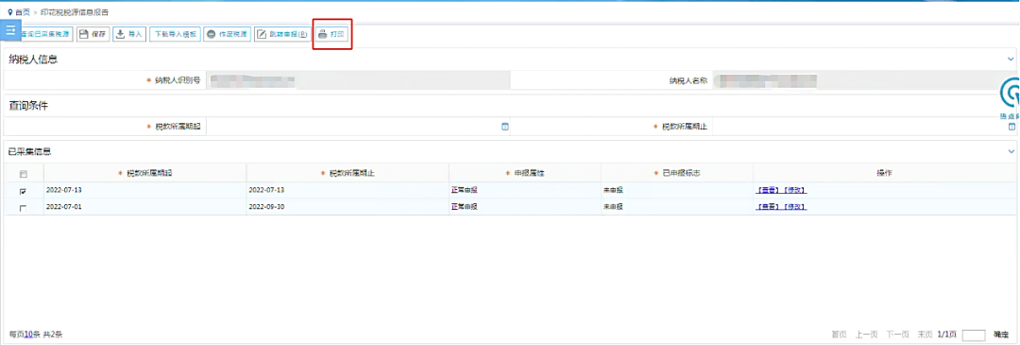Open calendar icon for 税款所属期止

coord(1011,127)
